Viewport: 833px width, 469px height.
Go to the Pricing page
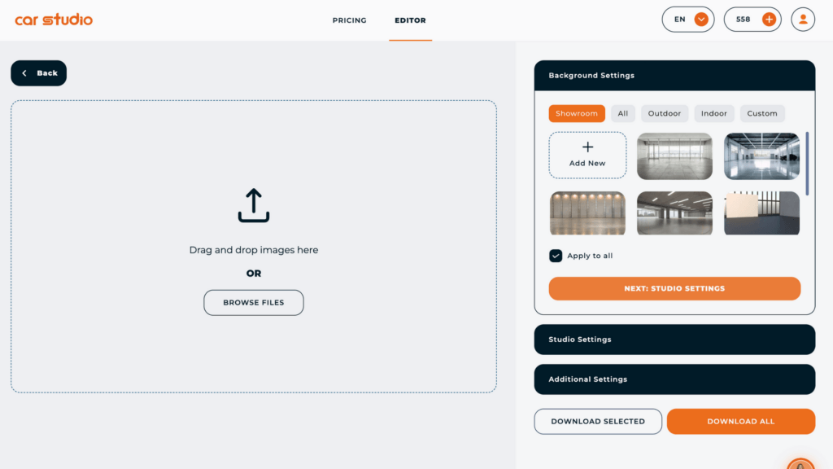[350, 20]
